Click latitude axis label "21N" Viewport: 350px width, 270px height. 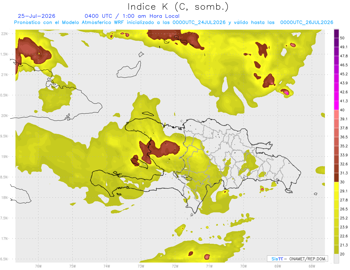point(5,75)
